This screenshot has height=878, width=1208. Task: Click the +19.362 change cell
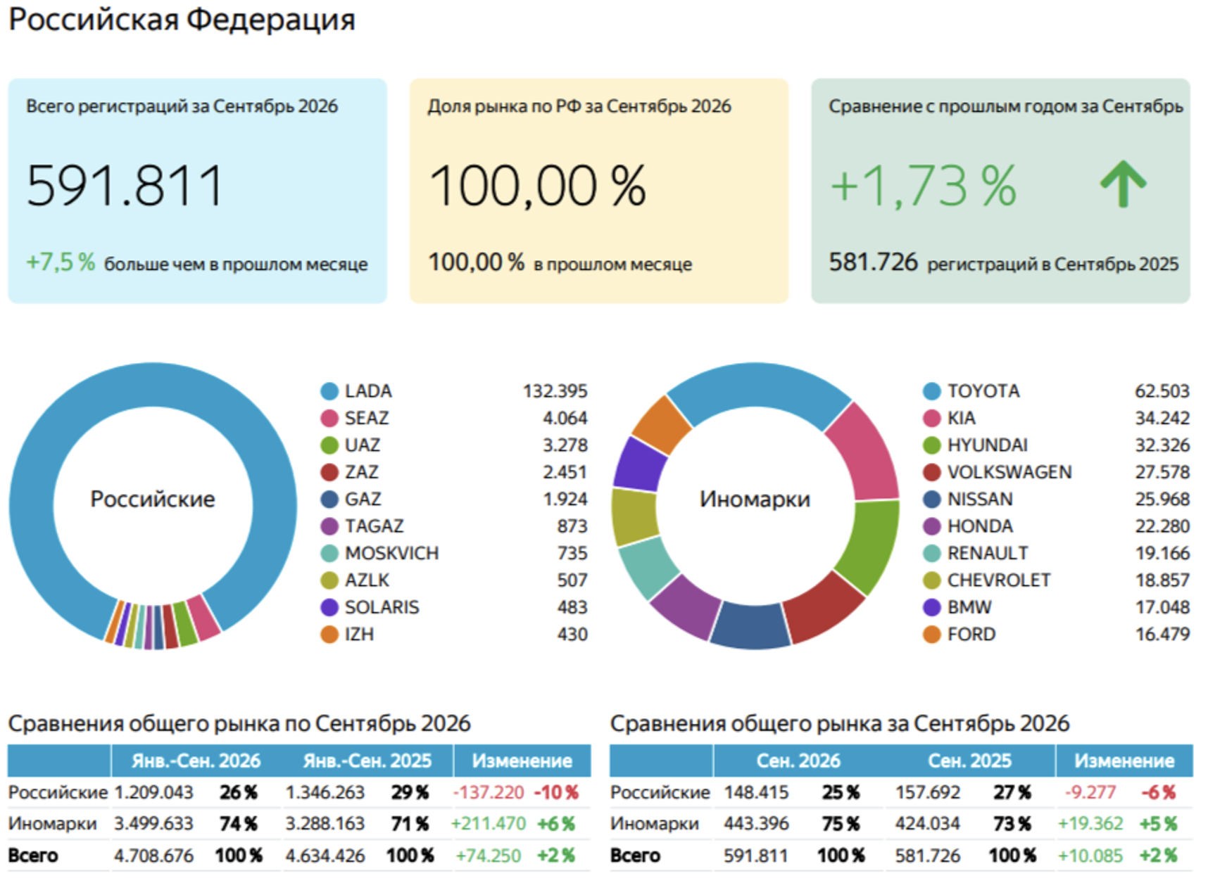tap(1090, 824)
